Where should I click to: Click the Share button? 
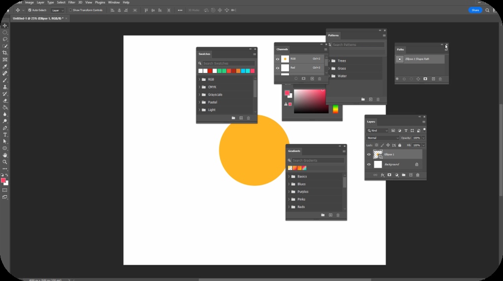pyautogui.click(x=475, y=10)
